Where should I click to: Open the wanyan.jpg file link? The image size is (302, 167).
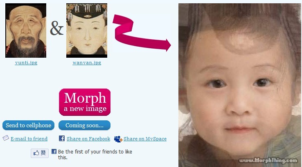pyautogui.click(x=87, y=63)
